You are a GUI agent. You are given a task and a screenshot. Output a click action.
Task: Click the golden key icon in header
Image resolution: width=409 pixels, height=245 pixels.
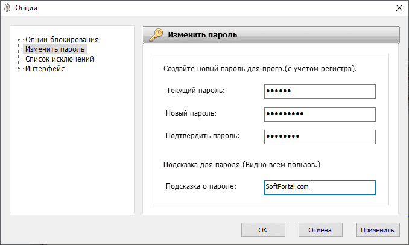154,35
